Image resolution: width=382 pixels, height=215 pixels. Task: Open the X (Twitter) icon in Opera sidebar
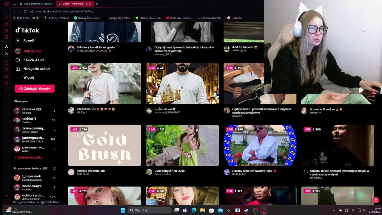click(x=7, y=53)
